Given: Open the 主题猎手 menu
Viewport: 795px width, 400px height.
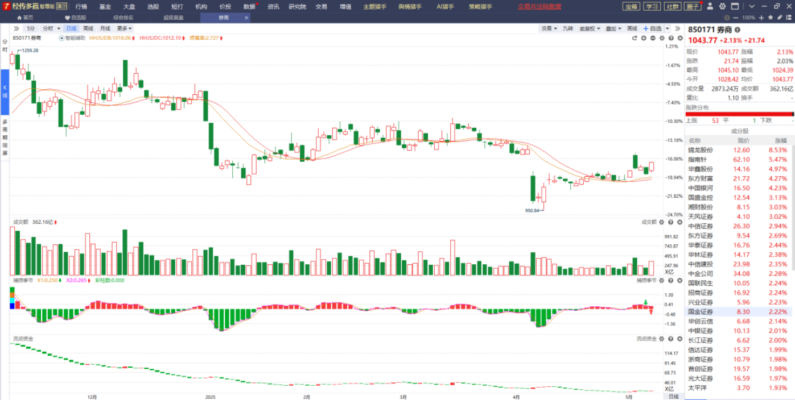Looking at the screenshot, I should pyautogui.click(x=375, y=6).
